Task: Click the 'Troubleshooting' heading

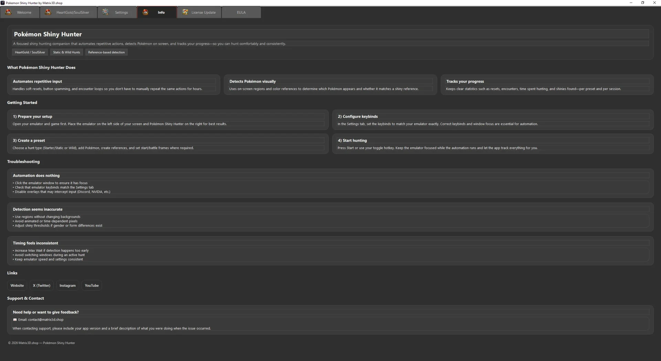Action: 23,162
